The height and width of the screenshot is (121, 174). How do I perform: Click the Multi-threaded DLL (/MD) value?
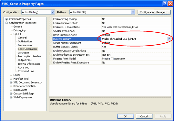coord(119,39)
